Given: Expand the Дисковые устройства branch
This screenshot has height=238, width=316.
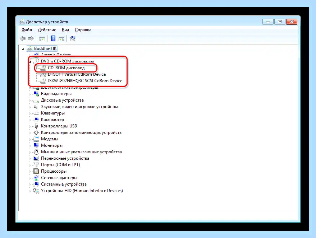Looking at the screenshot, I should 30,101.
